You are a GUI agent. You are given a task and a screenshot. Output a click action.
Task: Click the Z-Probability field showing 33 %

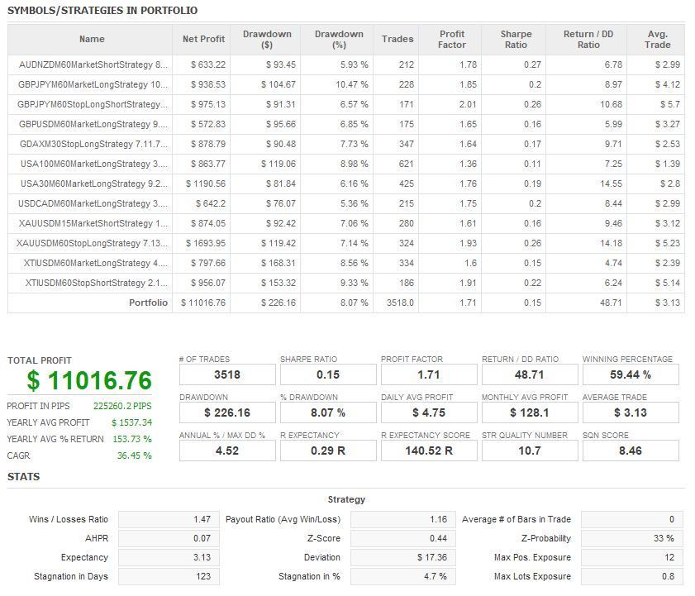632,539
